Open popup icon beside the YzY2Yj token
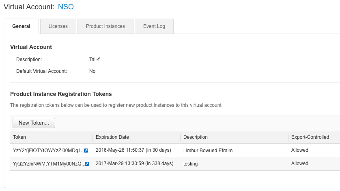The image size is (340, 191). click(86, 151)
